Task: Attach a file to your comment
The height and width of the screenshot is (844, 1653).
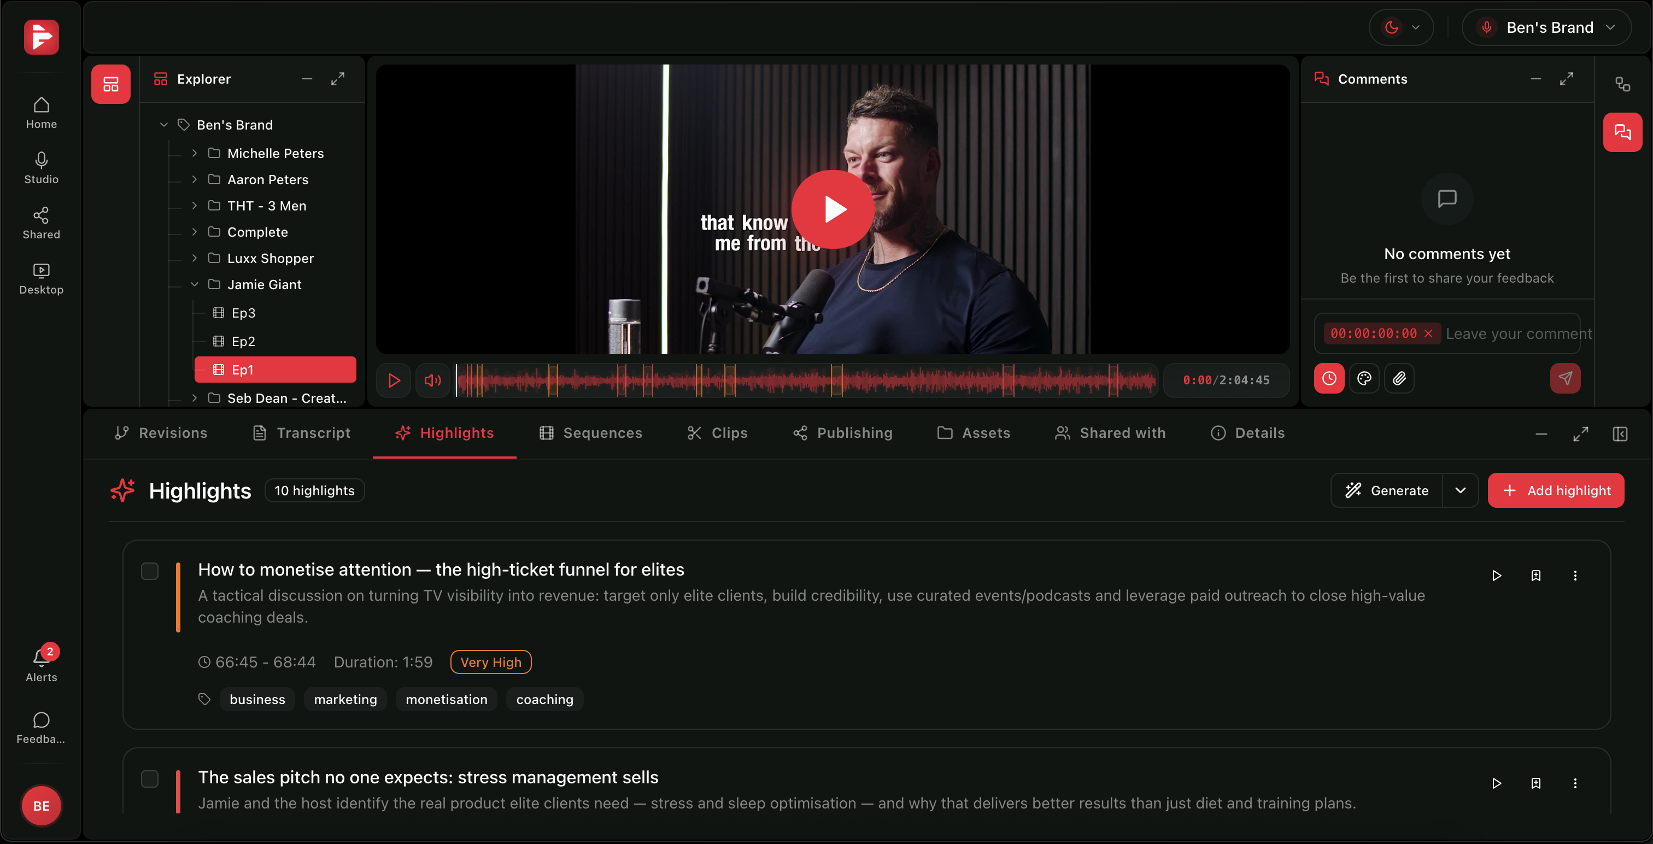Action: coord(1400,378)
